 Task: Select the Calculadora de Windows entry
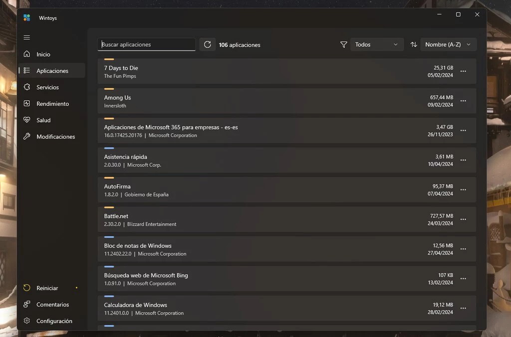pyautogui.click(x=287, y=309)
